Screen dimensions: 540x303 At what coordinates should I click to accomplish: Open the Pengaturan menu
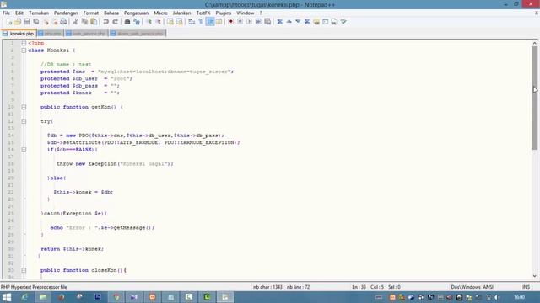pyautogui.click(x=136, y=13)
